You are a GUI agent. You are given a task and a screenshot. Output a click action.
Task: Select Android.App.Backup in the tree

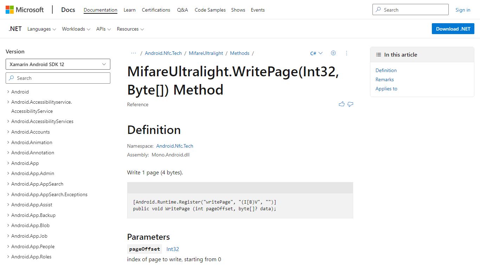tap(33, 215)
